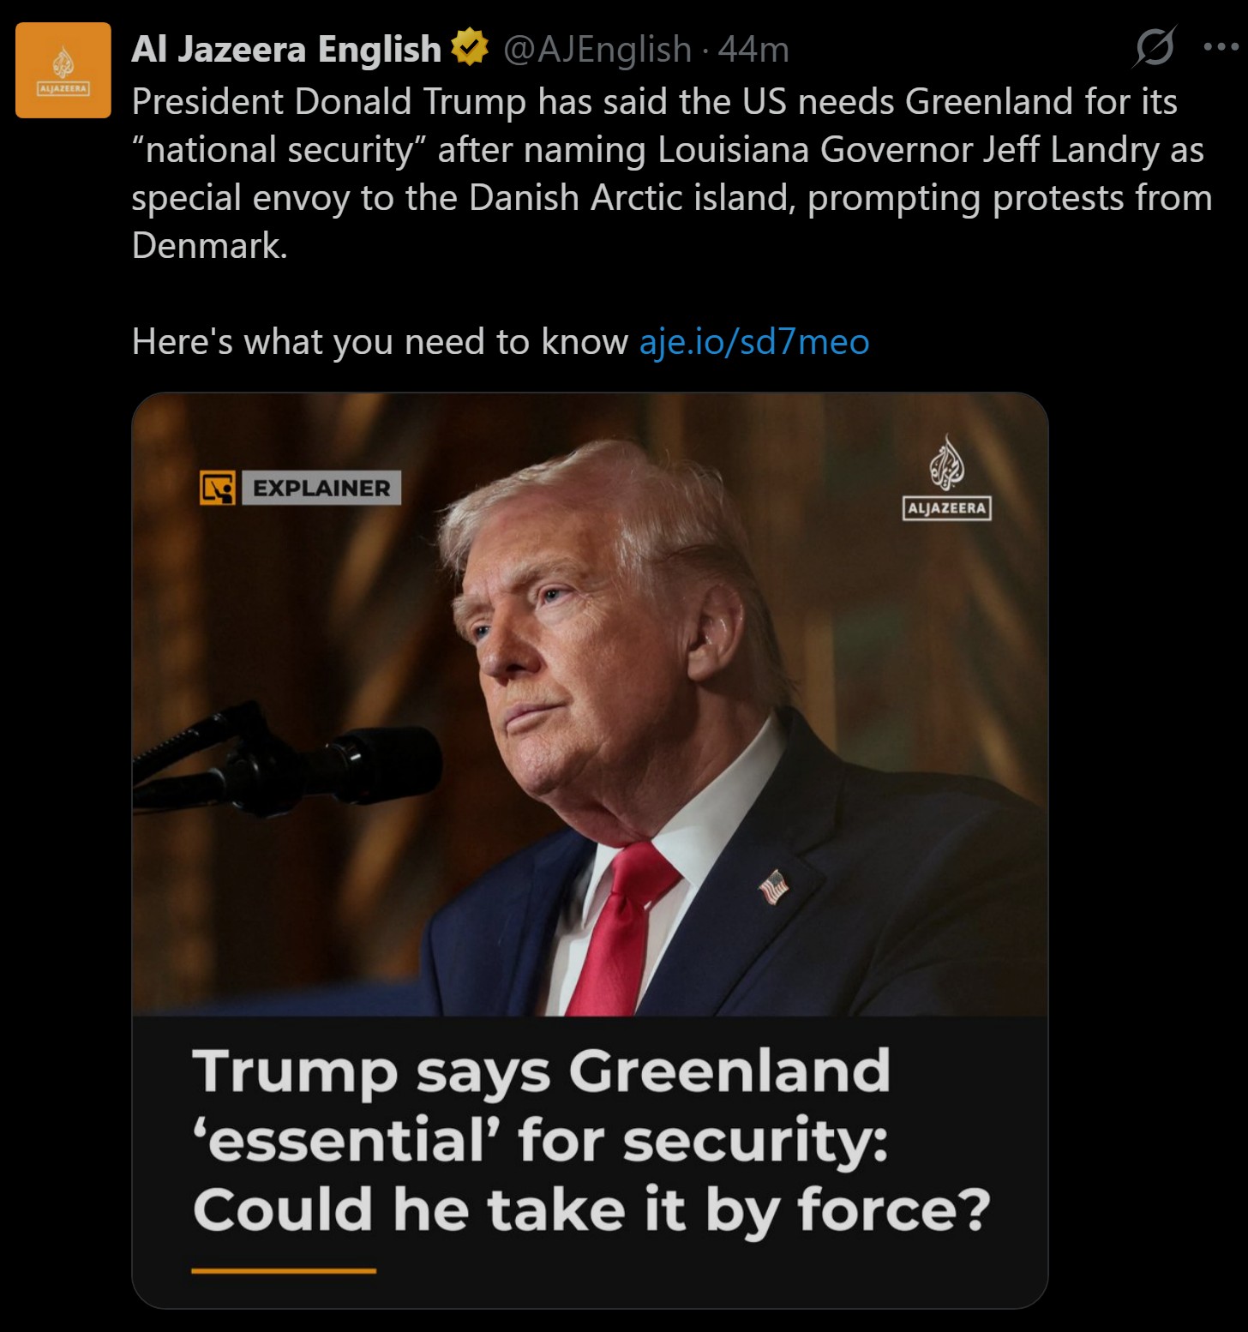Follow the aje.io/sd7meo link
The height and width of the screenshot is (1332, 1248).
pyautogui.click(x=754, y=341)
